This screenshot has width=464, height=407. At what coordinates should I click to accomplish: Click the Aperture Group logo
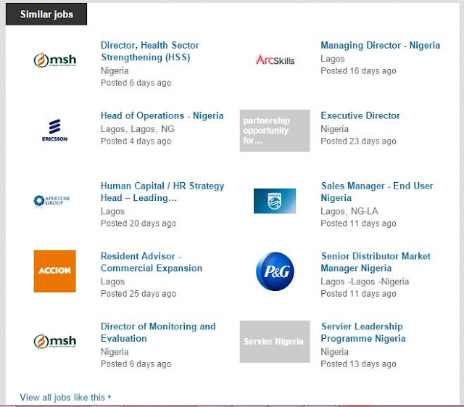(52, 200)
